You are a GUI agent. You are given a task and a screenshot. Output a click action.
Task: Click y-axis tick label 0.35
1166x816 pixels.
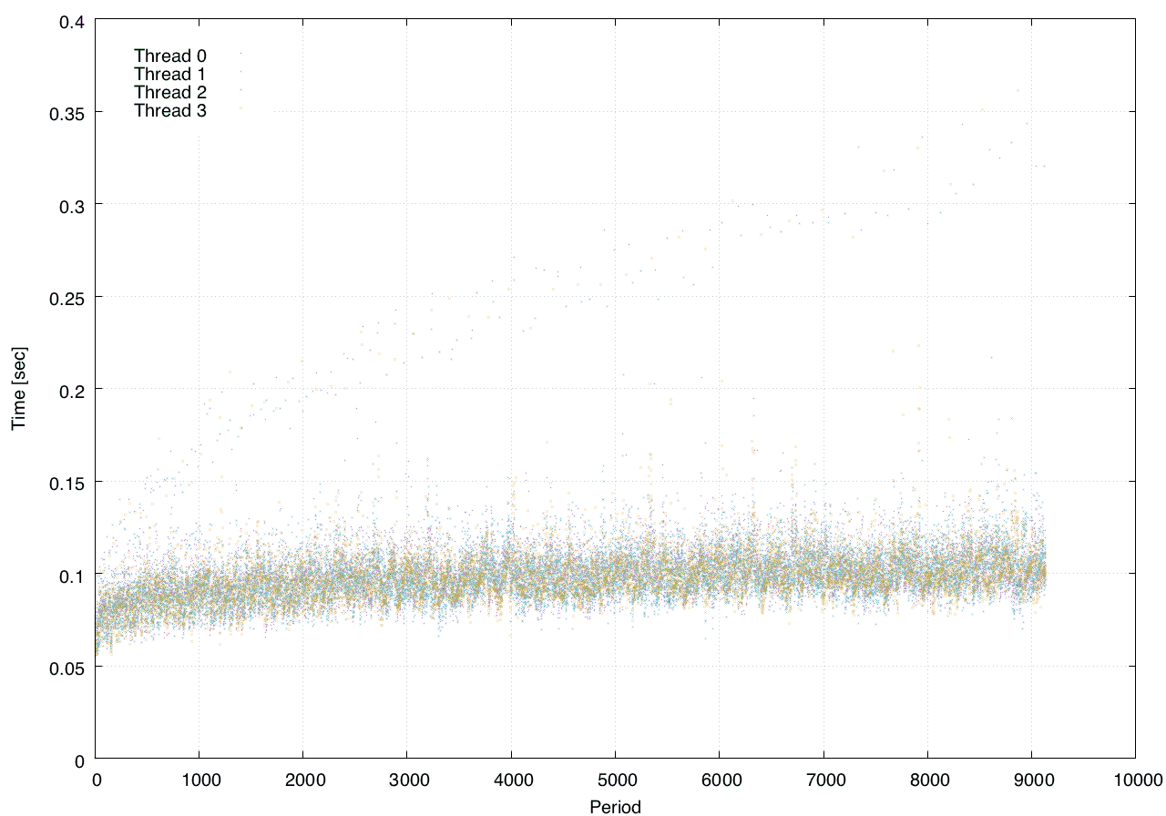(68, 112)
